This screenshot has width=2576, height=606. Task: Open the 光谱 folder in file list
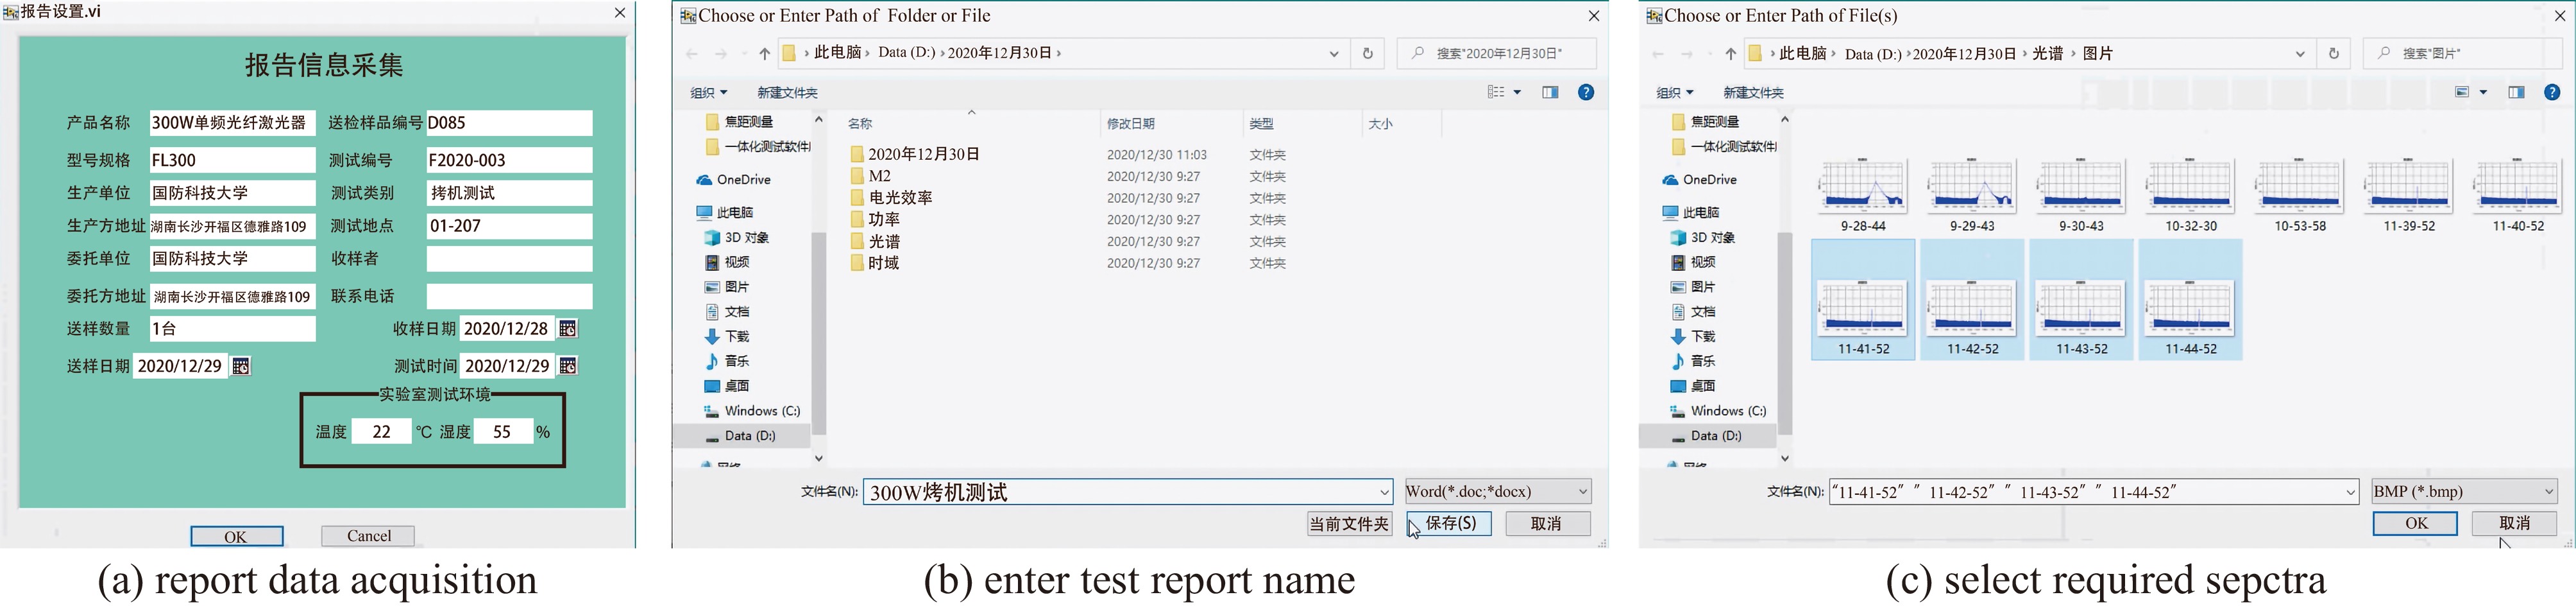(x=884, y=242)
